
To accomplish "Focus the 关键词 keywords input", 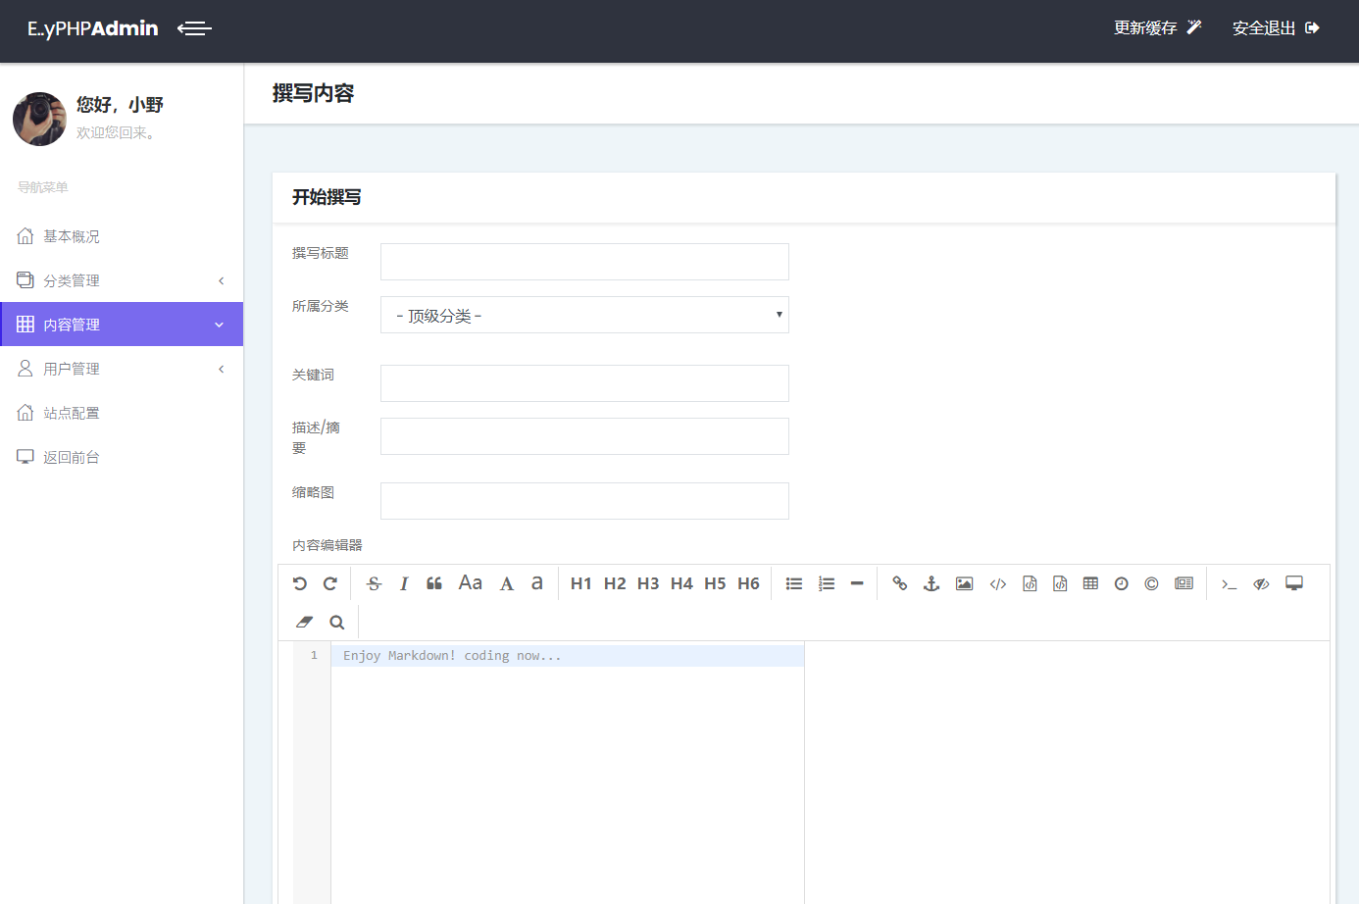I will tap(584, 383).
